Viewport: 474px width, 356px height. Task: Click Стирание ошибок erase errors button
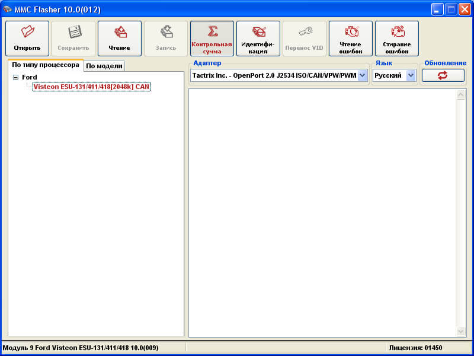pyautogui.click(x=397, y=39)
